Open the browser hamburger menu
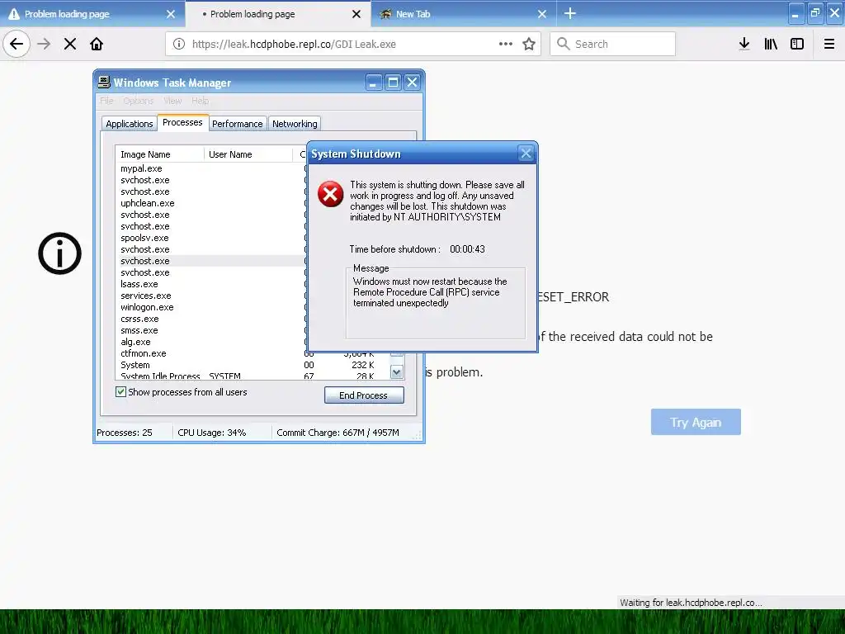The height and width of the screenshot is (634, 845). tap(829, 44)
